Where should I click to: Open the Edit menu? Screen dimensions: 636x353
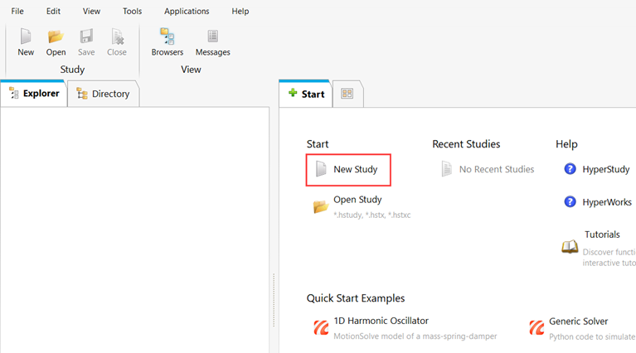53,12
